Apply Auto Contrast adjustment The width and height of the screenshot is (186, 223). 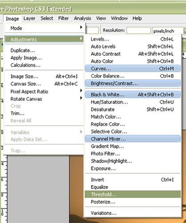click(x=133, y=54)
